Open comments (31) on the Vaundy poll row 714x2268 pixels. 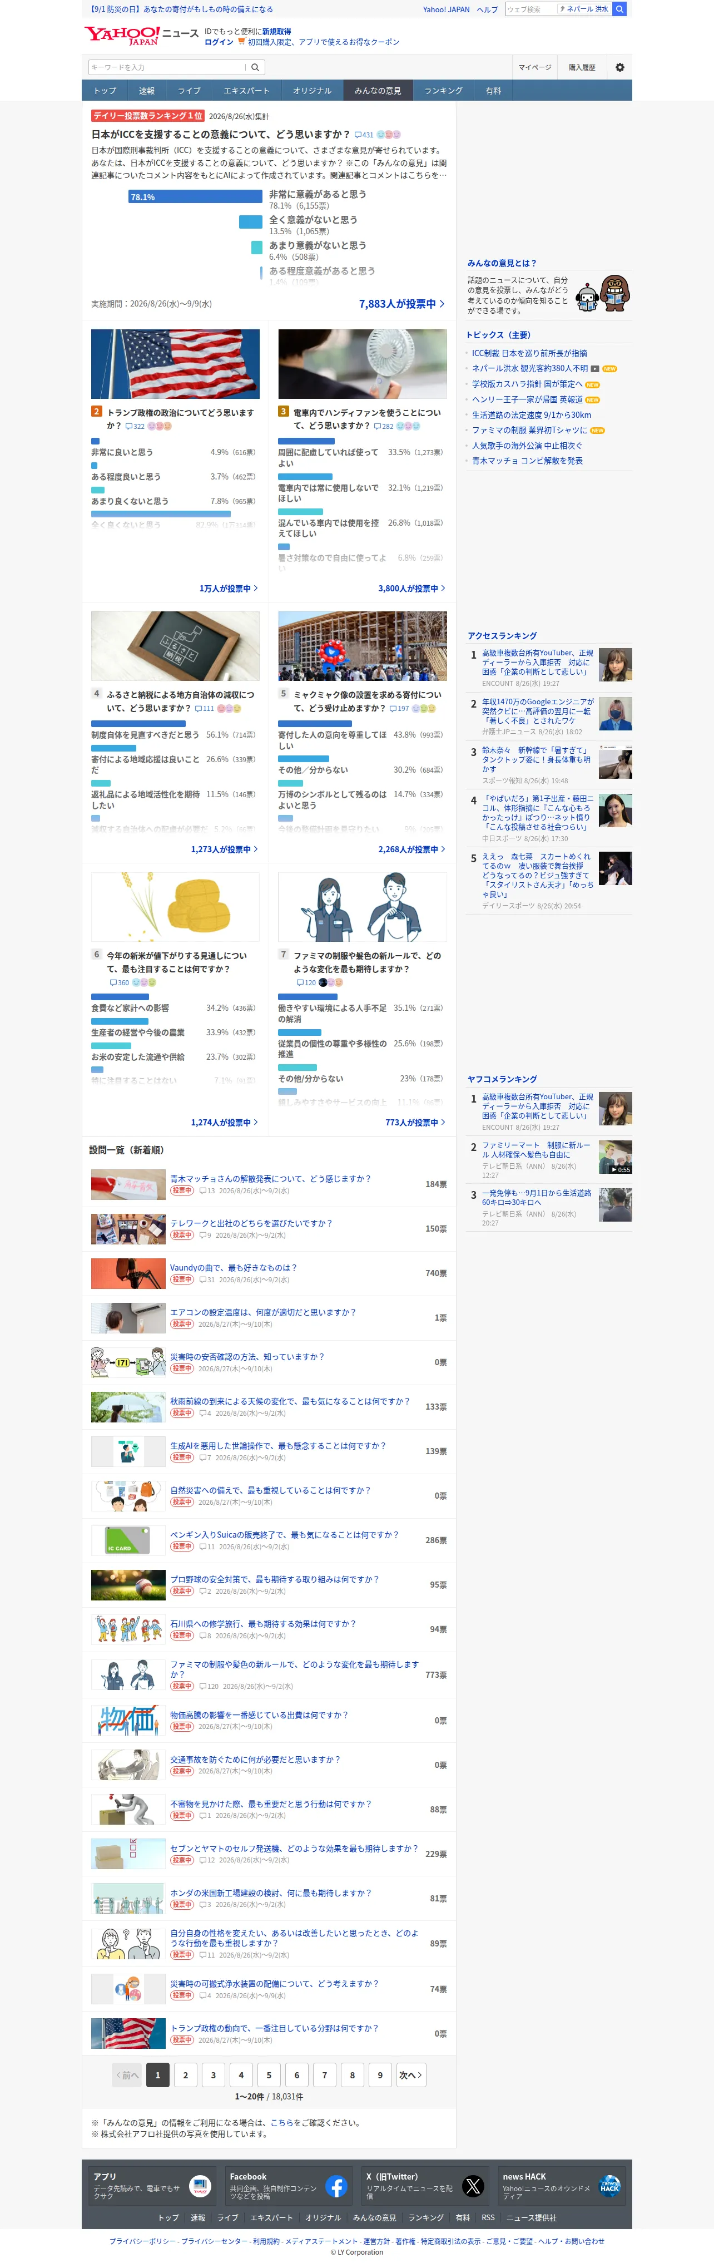coord(207,1279)
